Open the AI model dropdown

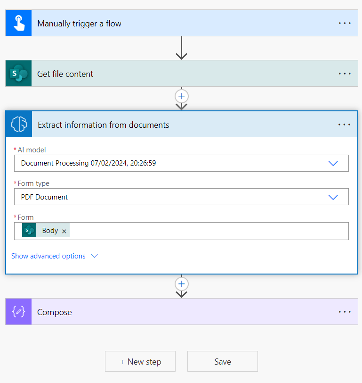[x=333, y=163]
